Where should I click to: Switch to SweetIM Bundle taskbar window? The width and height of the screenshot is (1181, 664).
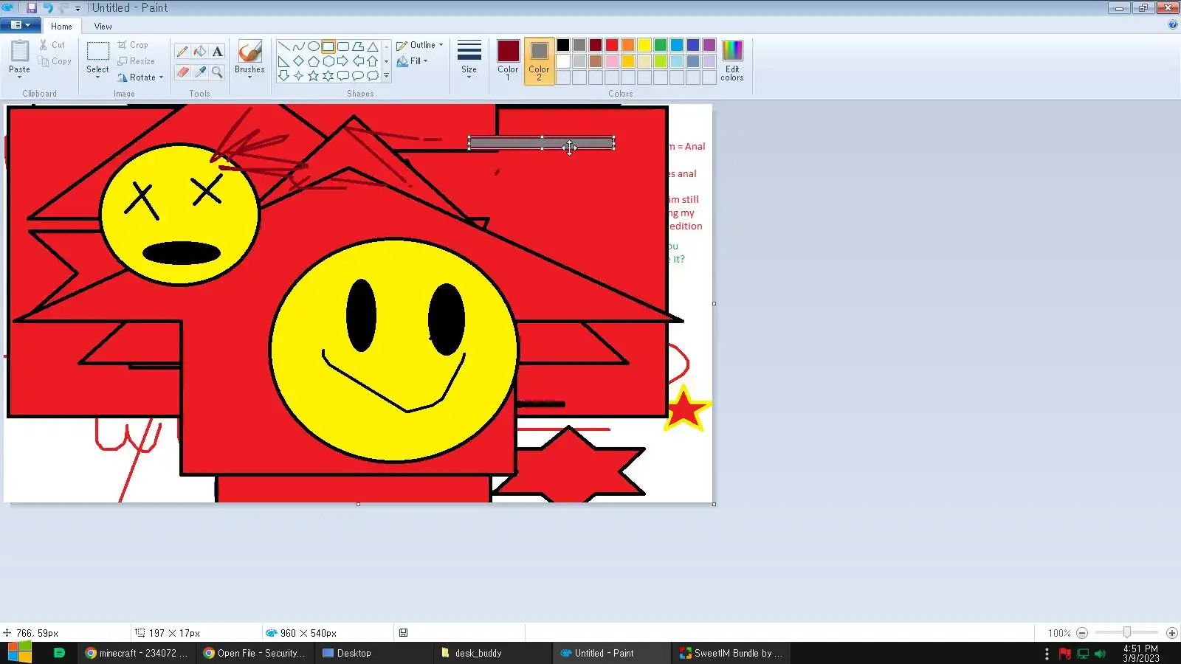click(x=731, y=653)
